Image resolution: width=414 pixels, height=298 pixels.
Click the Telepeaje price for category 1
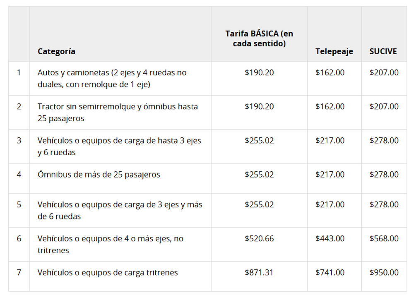click(330, 73)
